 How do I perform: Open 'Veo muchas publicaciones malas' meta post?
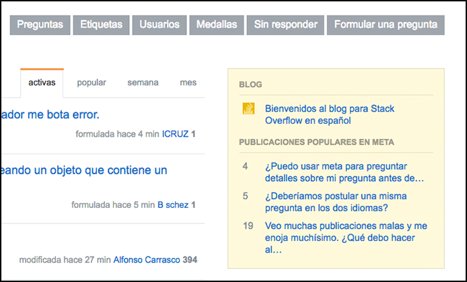(x=346, y=238)
